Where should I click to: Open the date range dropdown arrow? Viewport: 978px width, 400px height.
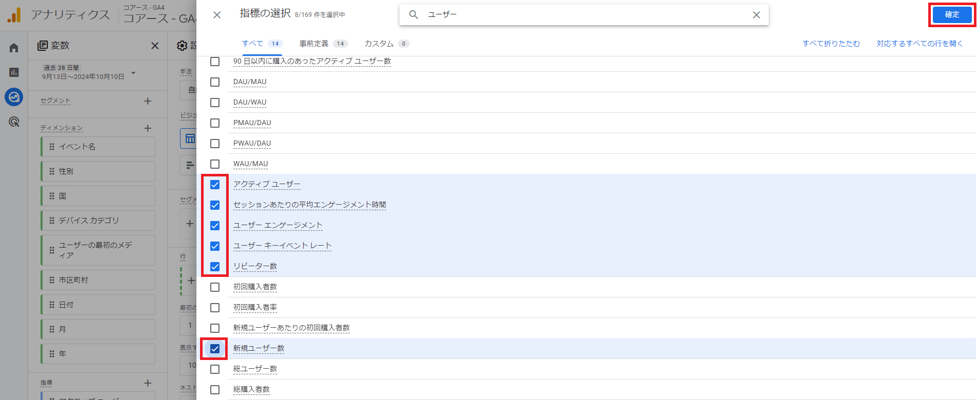pos(133,73)
